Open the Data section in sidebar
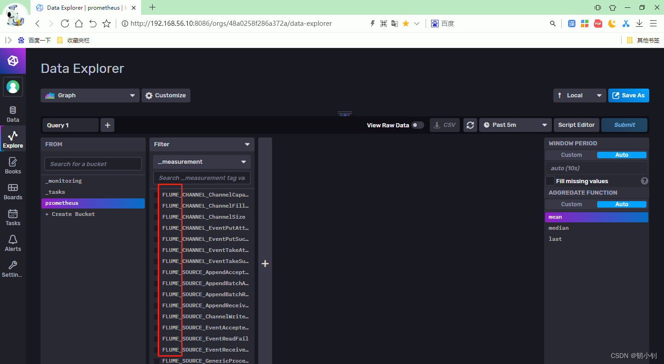This screenshot has width=664, height=364. pyautogui.click(x=13, y=114)
